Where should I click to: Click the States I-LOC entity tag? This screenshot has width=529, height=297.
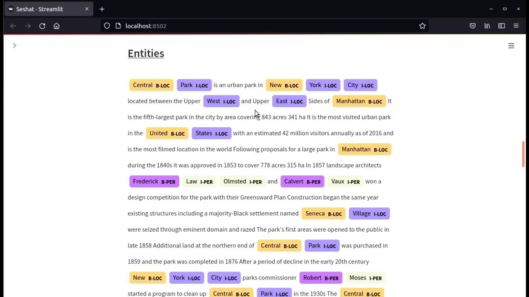[x=211, y=133]
